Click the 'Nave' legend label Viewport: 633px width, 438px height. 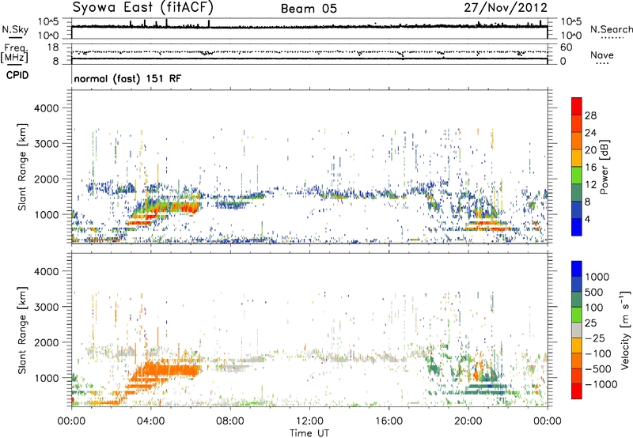(602, 55)
